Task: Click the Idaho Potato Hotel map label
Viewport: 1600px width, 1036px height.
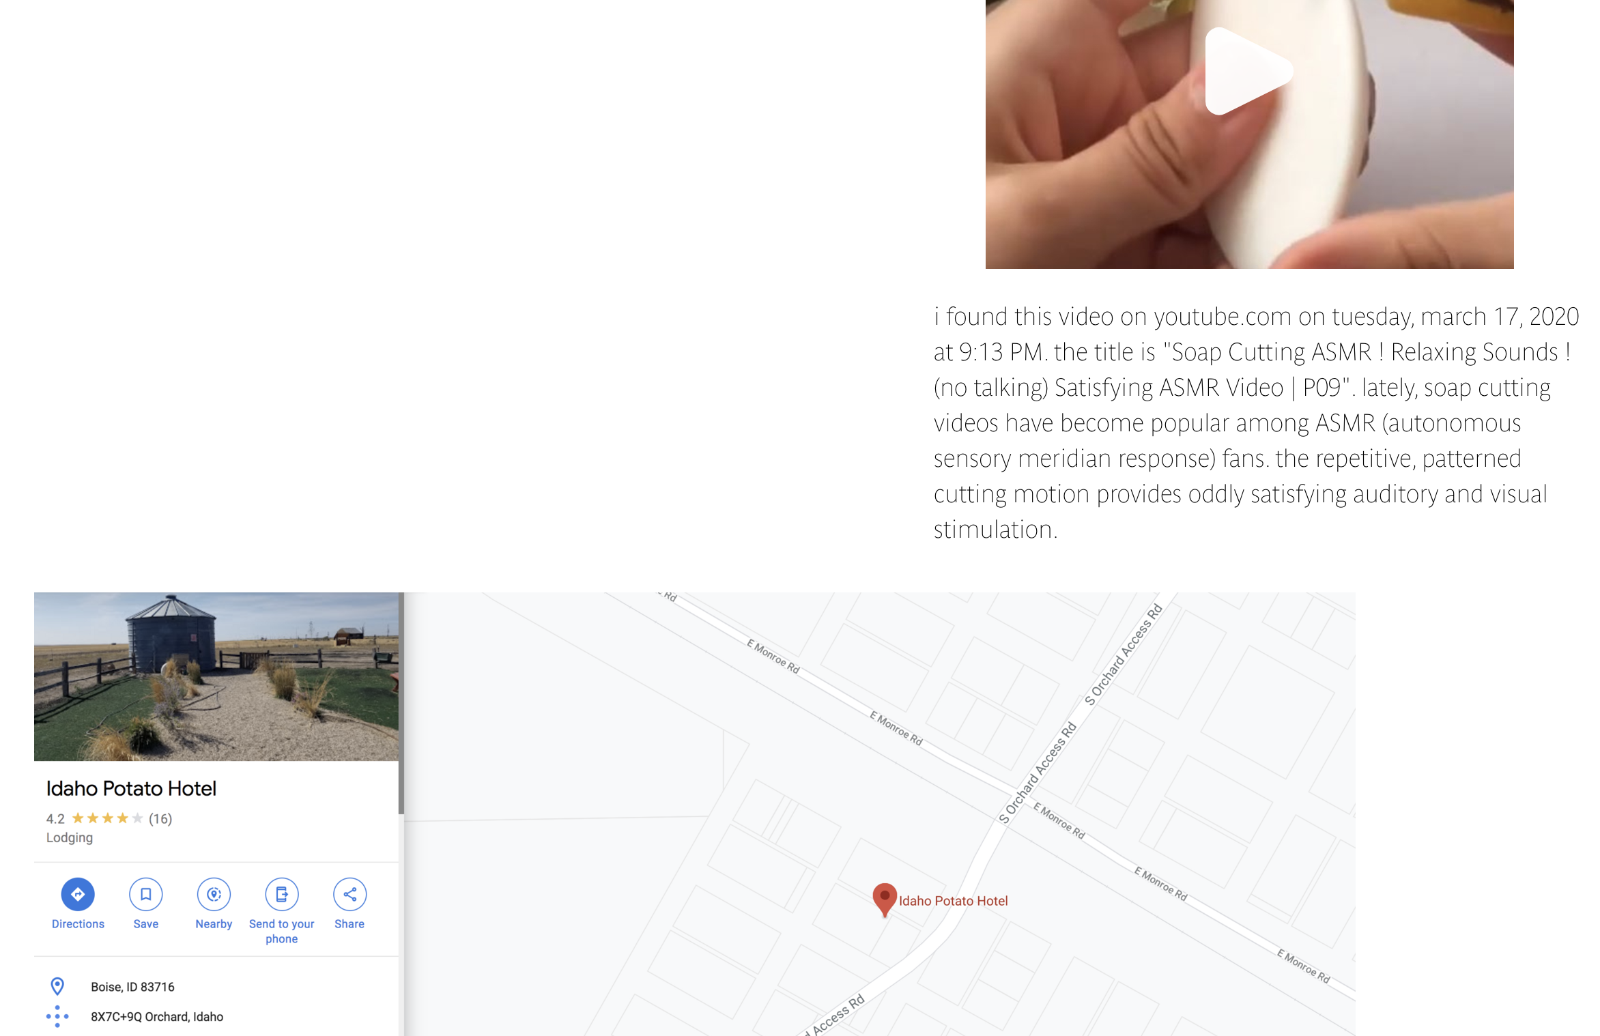Action: (953, 901)
